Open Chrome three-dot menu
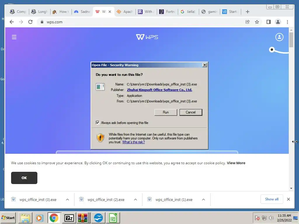 (x=287, y=22)
